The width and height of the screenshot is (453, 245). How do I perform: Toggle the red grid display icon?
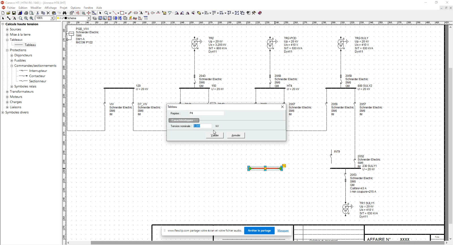[78, 13]
